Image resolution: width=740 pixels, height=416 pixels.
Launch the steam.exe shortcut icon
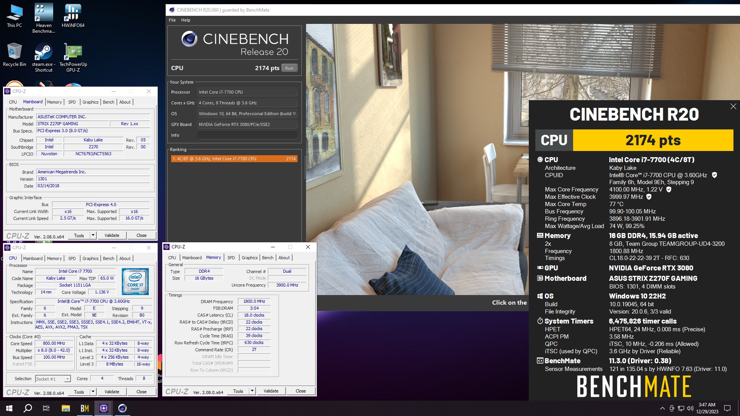[44, 57]
